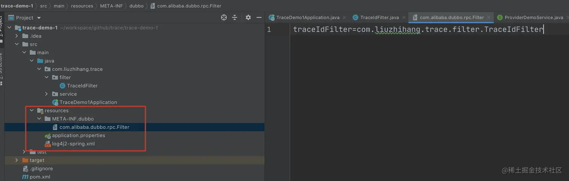The width and height of the screenshot is (569, 181).
Task: Collapse the resources folder arrow
Action: [32, 111]
